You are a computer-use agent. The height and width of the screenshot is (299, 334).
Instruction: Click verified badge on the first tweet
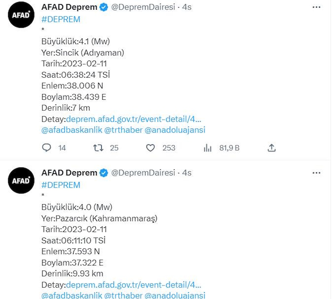point(104,7)
